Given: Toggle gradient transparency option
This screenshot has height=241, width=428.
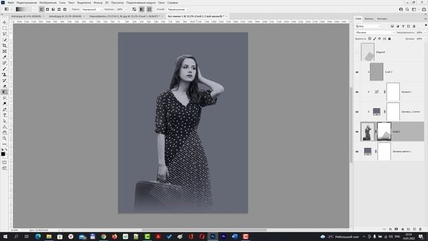Looking at the screenshot, I should [x=149, y=9].
